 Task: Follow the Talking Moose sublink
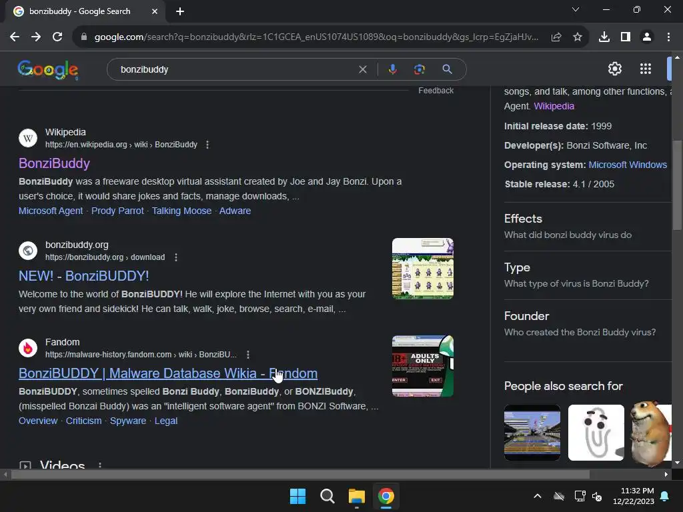[x=181, y=211]
